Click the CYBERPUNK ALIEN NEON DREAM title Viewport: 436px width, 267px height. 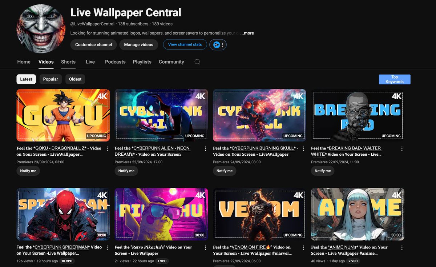(152, 151)
